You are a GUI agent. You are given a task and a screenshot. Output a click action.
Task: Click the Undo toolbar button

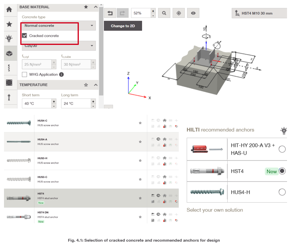click(110, 13)
